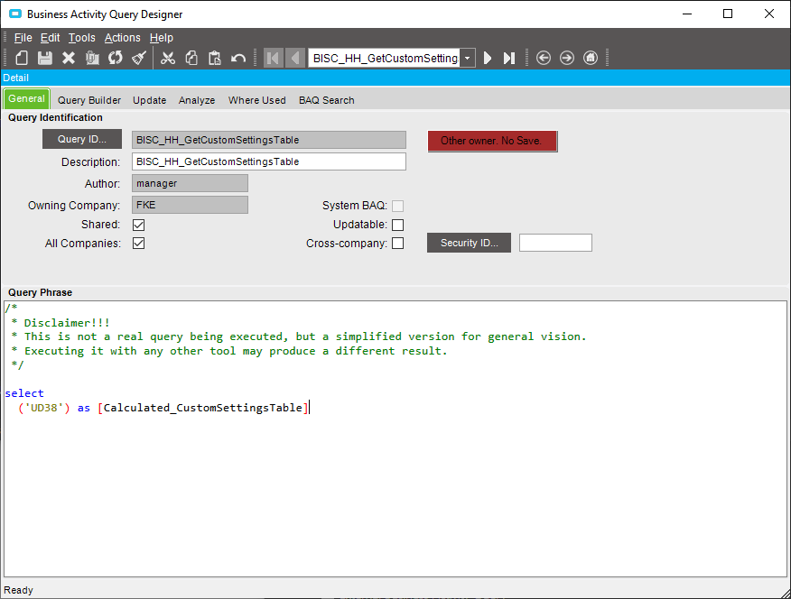Jump to the first record icon
The width and height of the screenshot is (791, 599).
(273, 58)
